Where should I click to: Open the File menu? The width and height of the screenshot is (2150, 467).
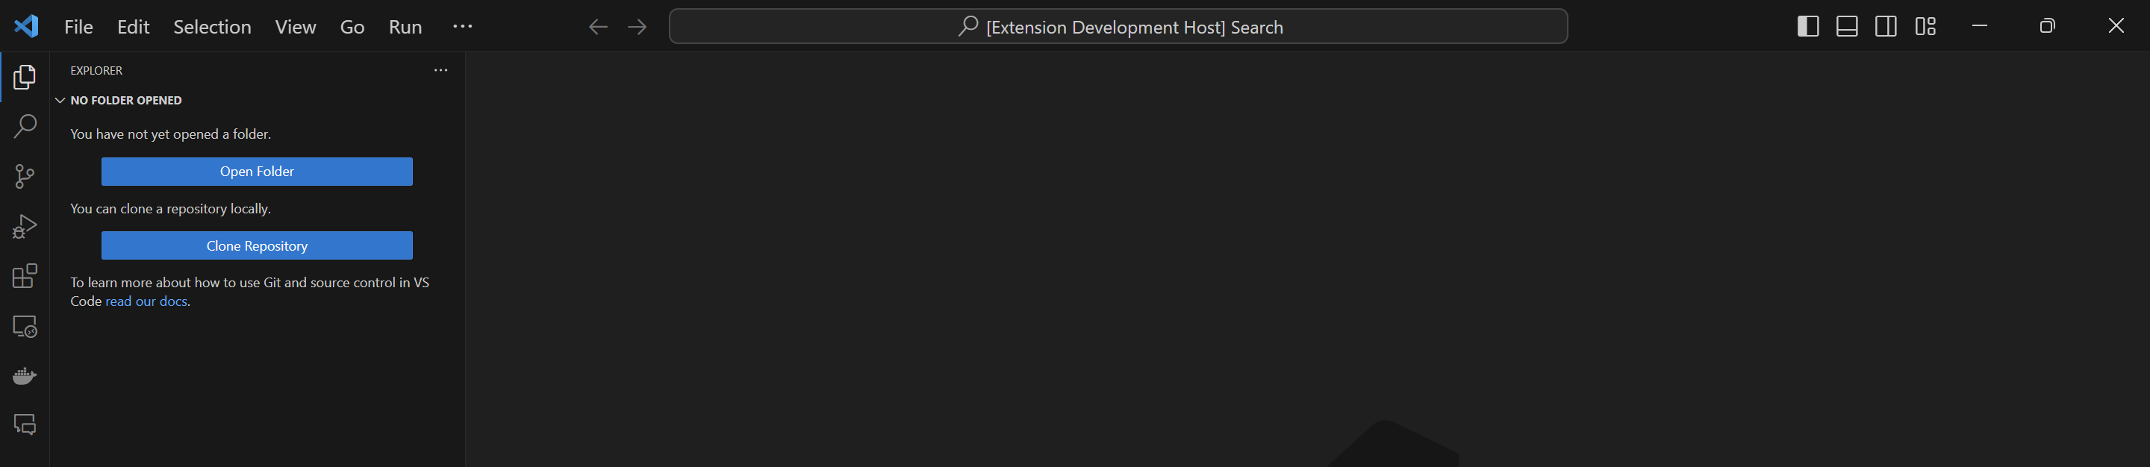click(x=78, y=27)
